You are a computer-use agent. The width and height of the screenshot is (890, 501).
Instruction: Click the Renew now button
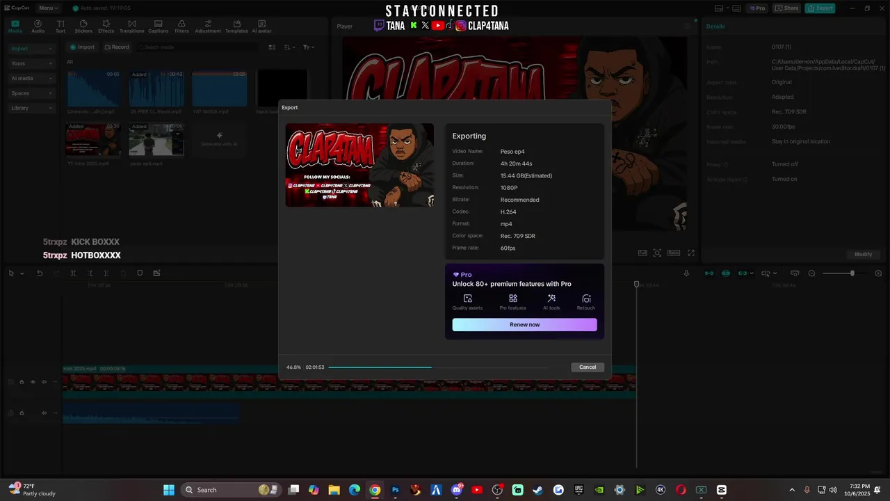click(524, 325)
